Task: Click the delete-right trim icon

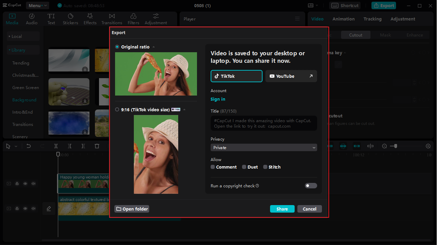Action: pos(83,146)
